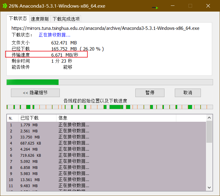
Task: Select thread row 4 with 687.625 KB
Action: pos(106,143)
